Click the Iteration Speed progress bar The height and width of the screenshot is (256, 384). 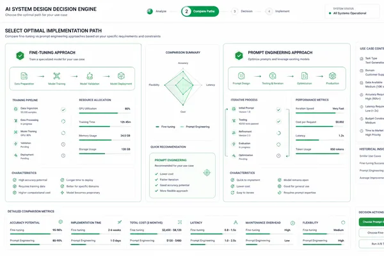319,113
